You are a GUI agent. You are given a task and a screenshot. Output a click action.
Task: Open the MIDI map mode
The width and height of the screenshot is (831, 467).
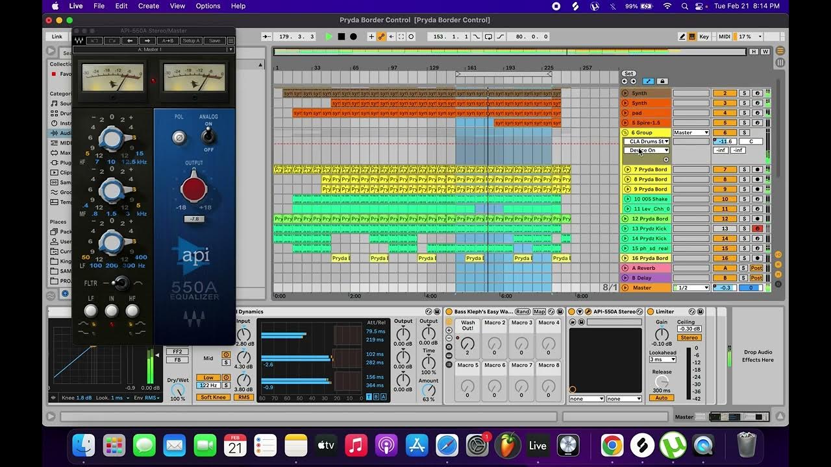pos(725,37)
